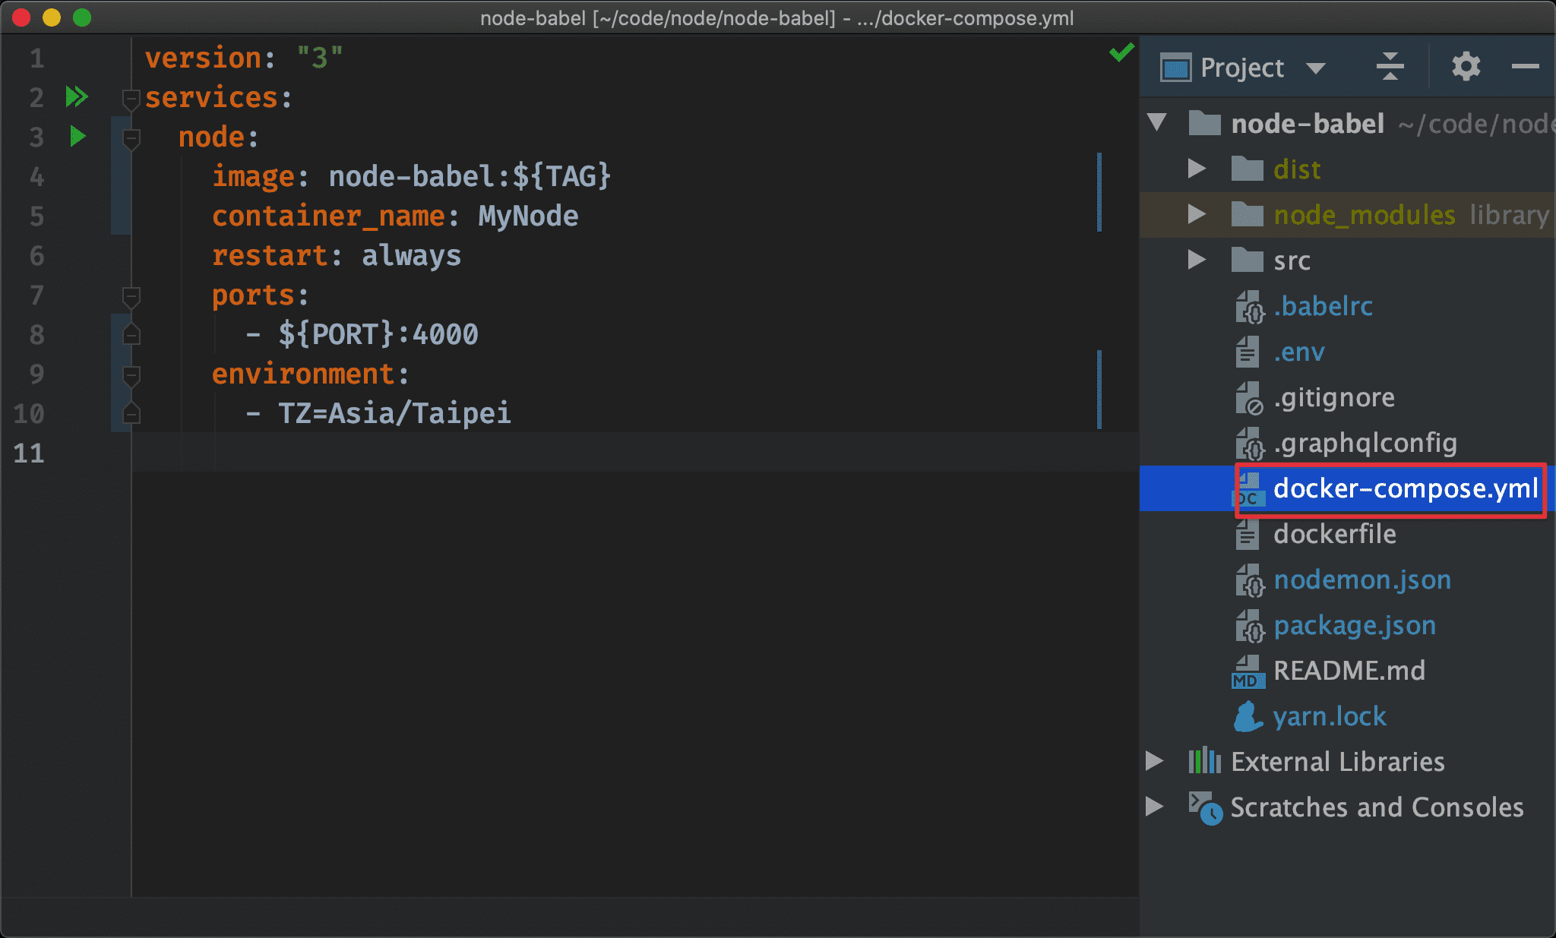
Task: Expand the node_modules folder
Action: pos(1197,214)
